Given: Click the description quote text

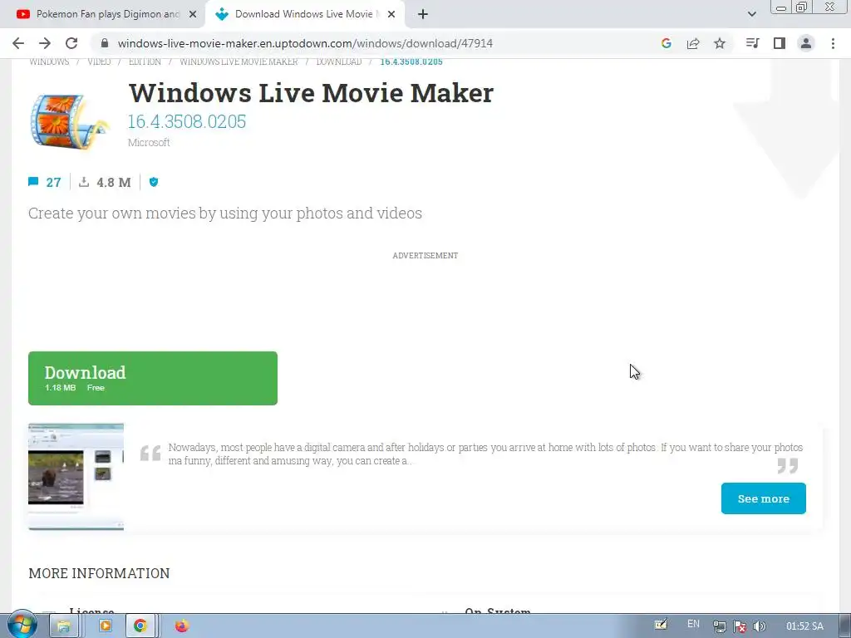Looking at the screenshot, I should (x=485, y=454).
